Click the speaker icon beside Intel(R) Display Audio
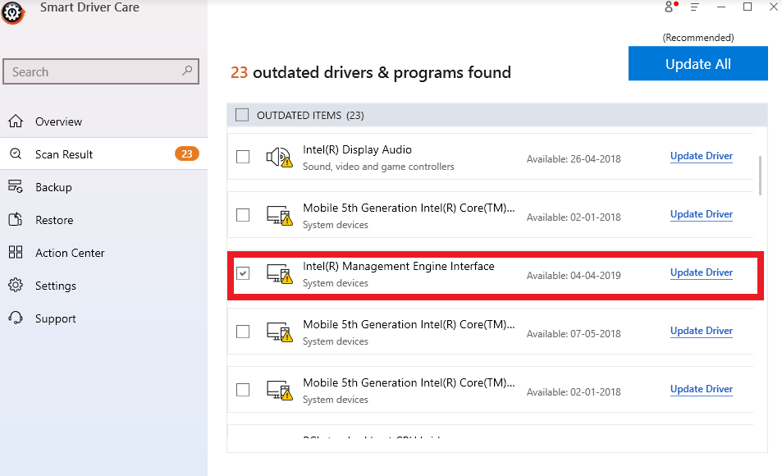 [x=279, y=157]
